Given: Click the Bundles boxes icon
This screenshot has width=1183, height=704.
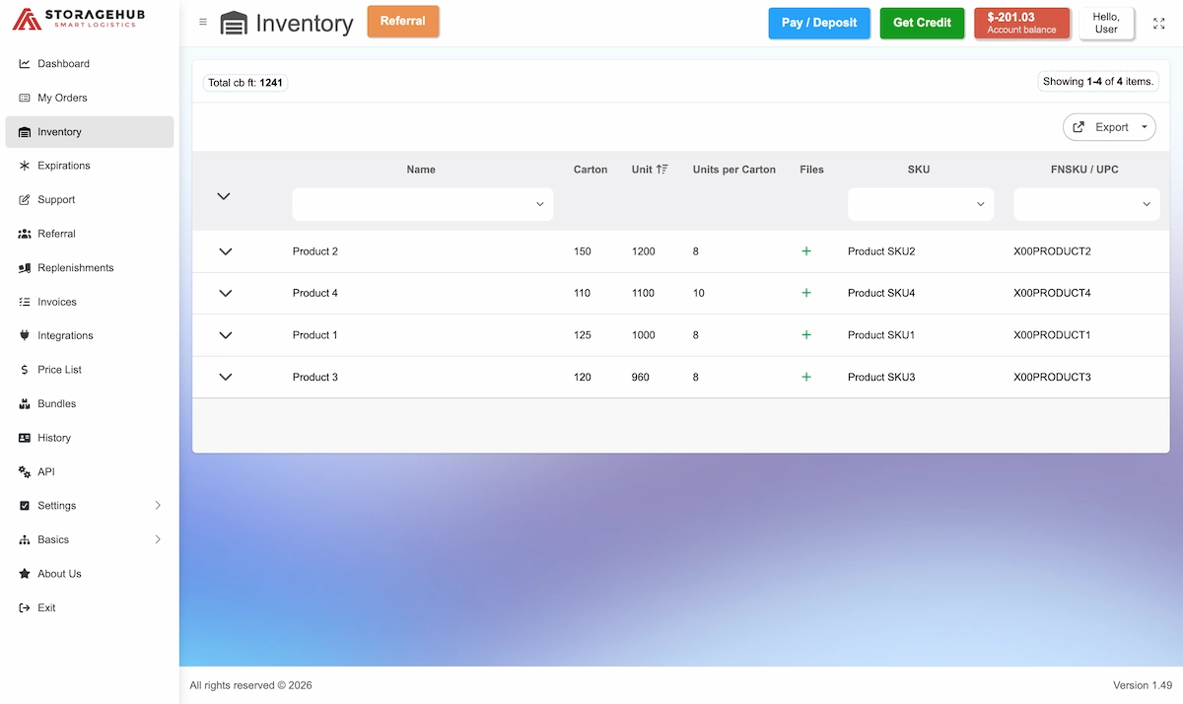Looking at the screenshot, I should pos(25,404).
